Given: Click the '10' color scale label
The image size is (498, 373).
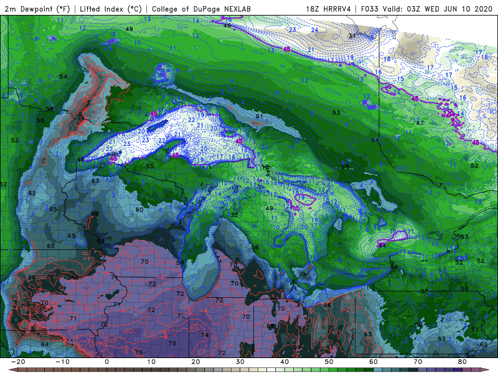Looking at the screenshot, I should coord(151,362).
